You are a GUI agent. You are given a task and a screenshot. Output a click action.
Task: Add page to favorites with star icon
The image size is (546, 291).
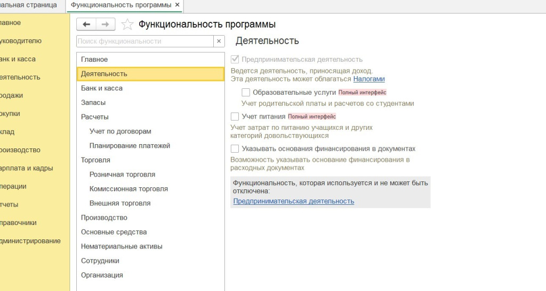[x=127, y=24]
